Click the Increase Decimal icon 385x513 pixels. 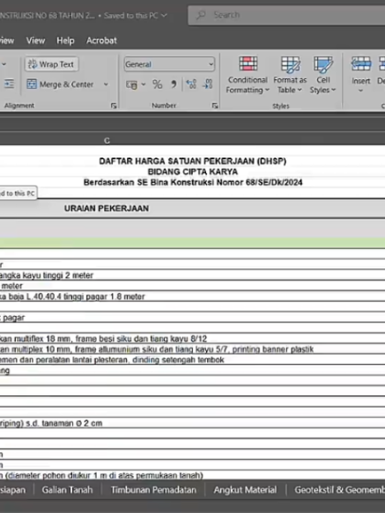click(x=191, y=84)
